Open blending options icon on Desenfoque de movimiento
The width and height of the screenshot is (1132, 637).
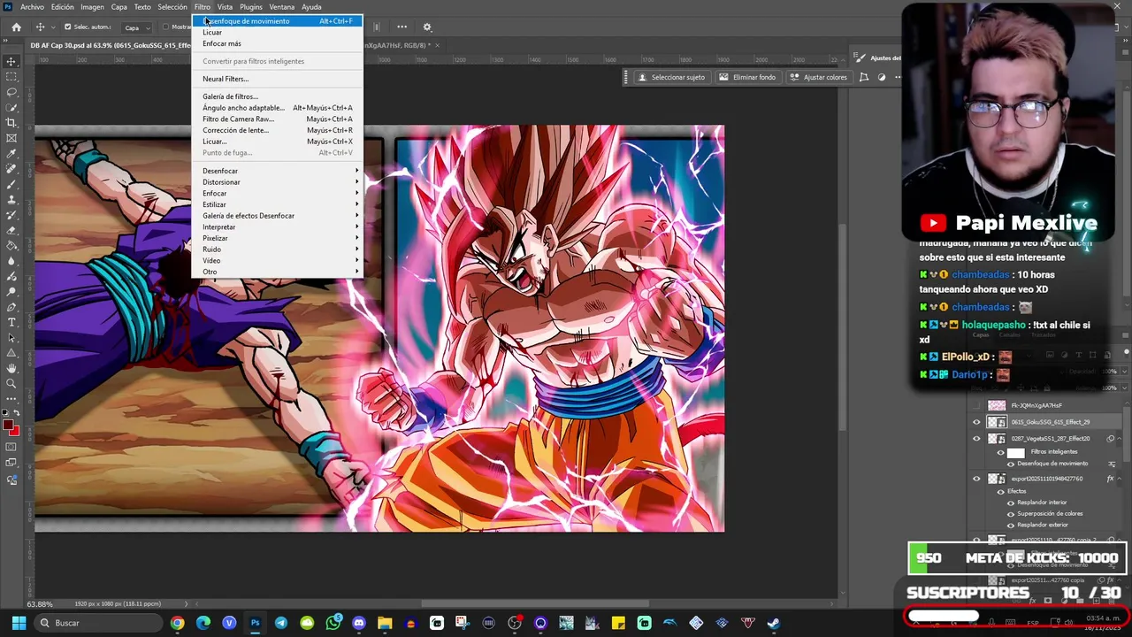(1111, 464)
